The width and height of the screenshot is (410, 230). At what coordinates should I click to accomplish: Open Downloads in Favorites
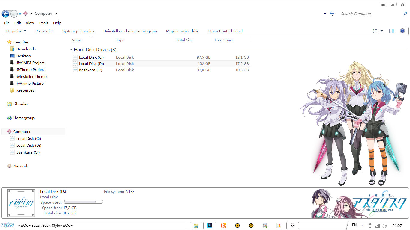point(26,49)
